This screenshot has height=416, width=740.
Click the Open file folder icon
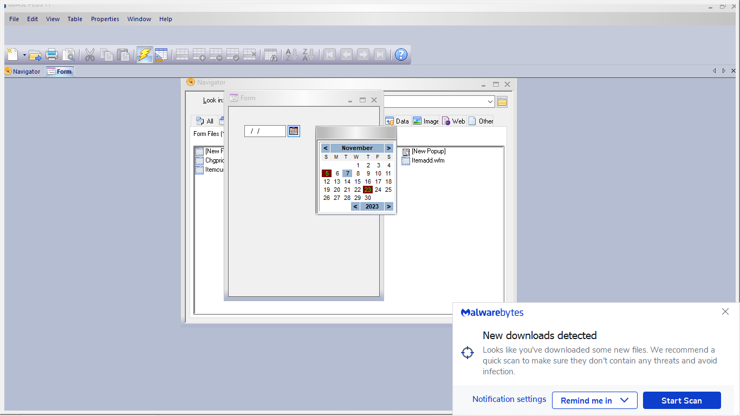click(35, 54)
